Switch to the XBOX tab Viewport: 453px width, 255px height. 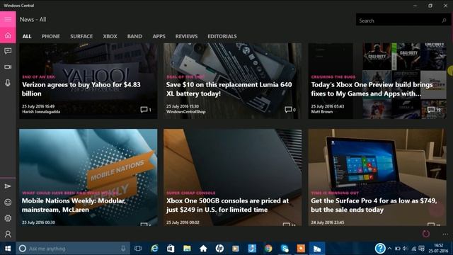tap(110, 36)
